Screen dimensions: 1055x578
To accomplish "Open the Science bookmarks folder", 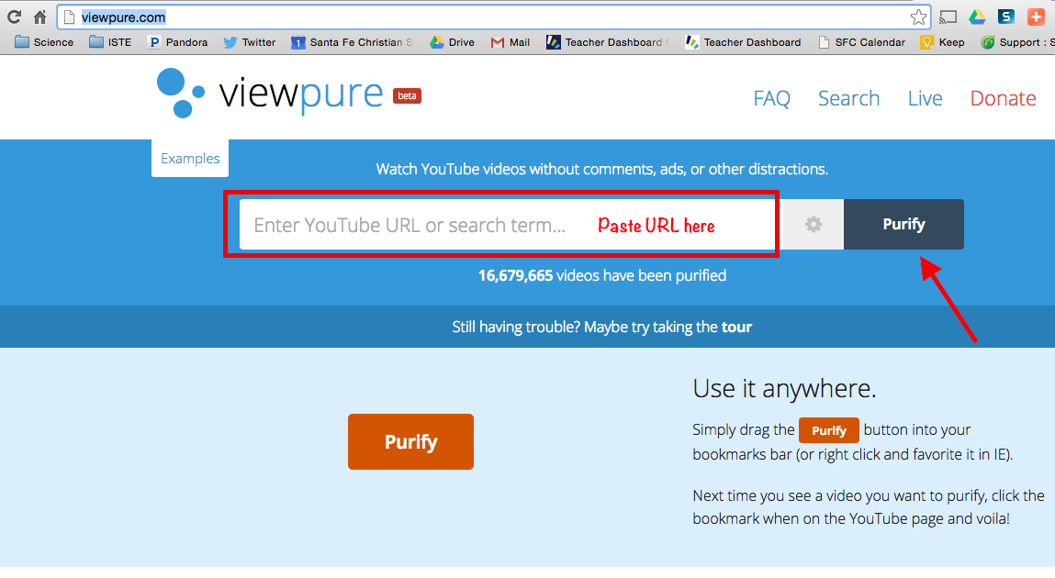I will (44, 42).
